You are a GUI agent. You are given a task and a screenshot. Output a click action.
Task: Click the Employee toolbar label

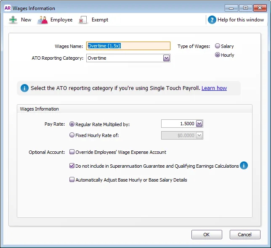61,20
